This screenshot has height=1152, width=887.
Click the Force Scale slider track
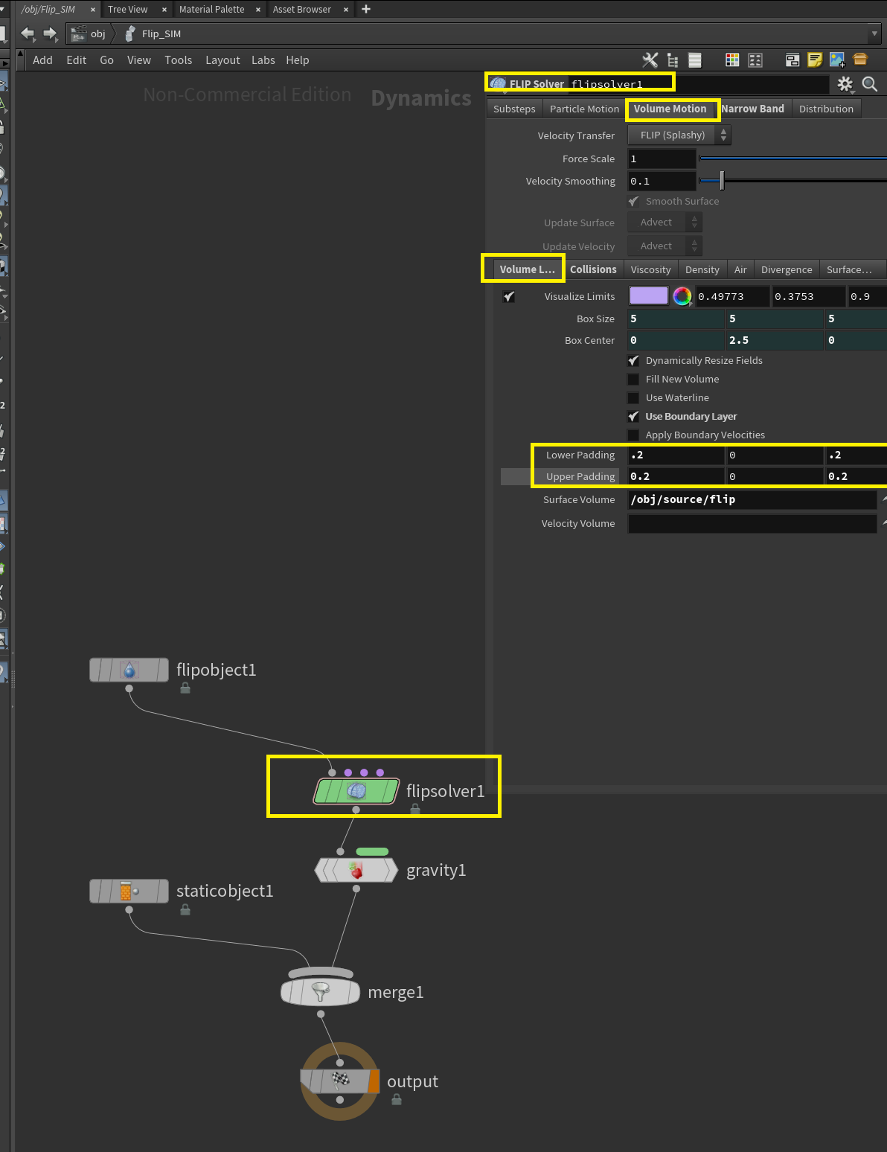pos(793,158)
